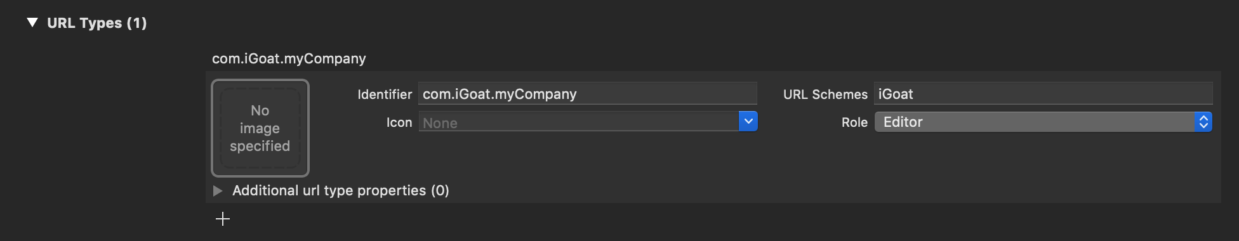The image size is (1239, 241).
Task: Select the text com.iGoat.myCompany in Identifier field
Action: tap(500, 94)
